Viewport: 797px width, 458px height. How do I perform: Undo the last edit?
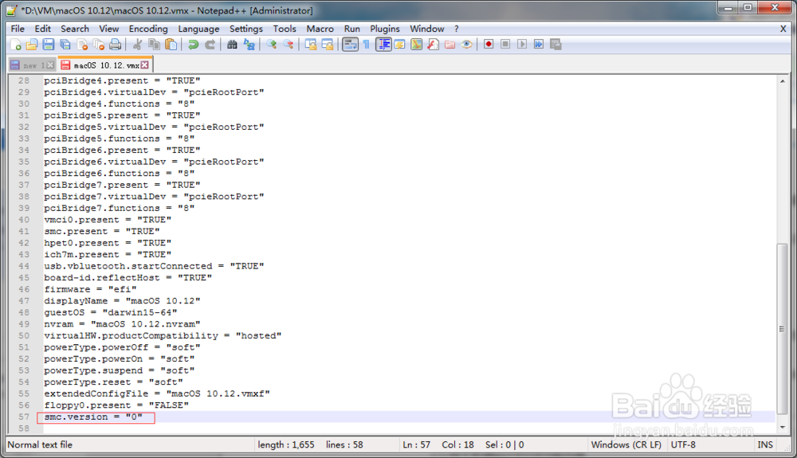193,45
